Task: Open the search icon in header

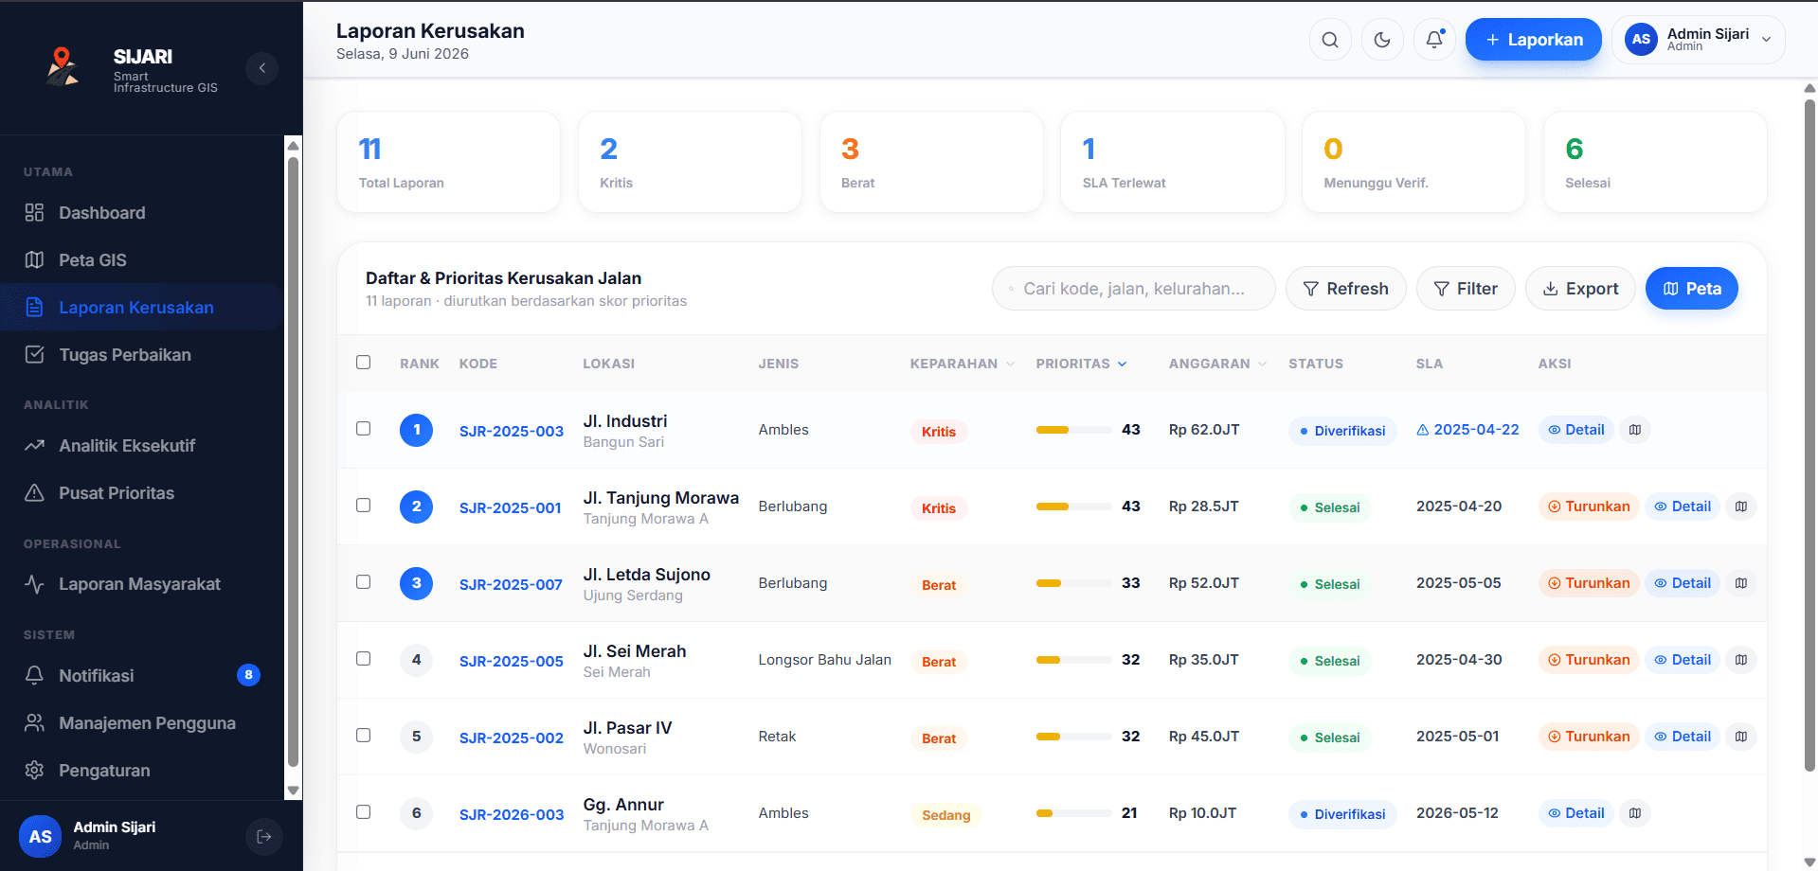Action: pos(1330,40)
